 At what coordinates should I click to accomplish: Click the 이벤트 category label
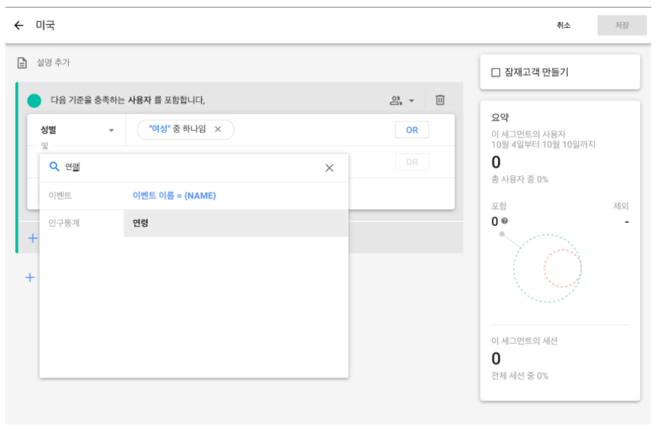tap(60, 196)
